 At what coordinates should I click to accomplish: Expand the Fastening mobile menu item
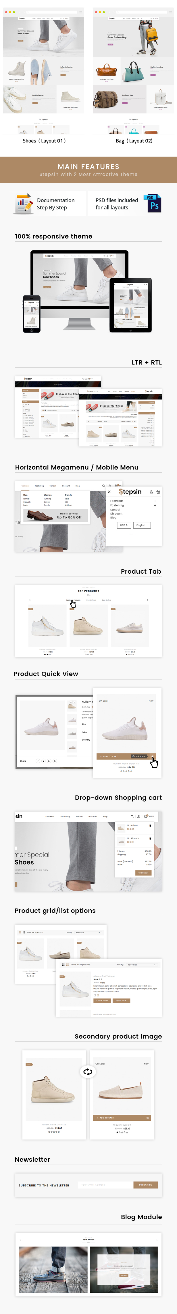pos(155,506)
